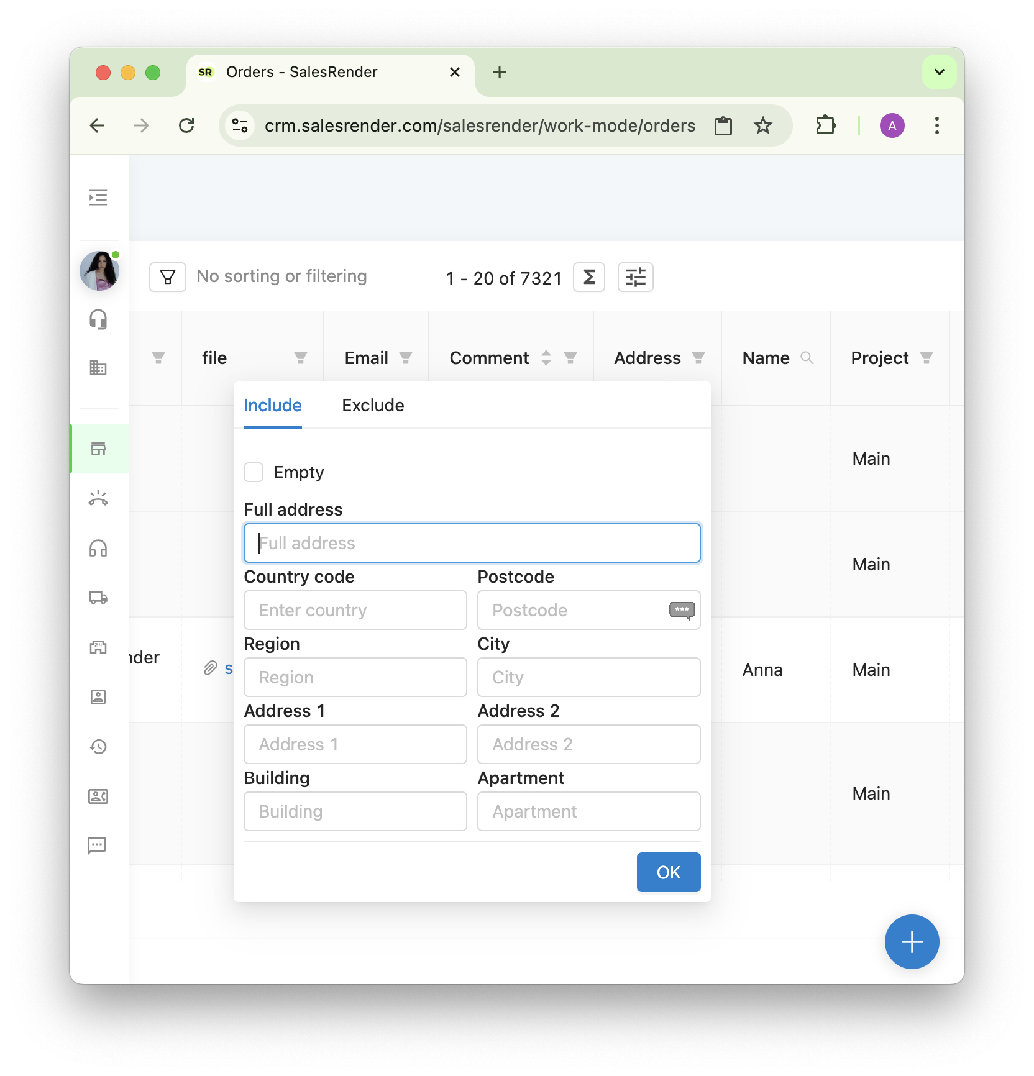Switch to the Exclude tab

[373, 405]
